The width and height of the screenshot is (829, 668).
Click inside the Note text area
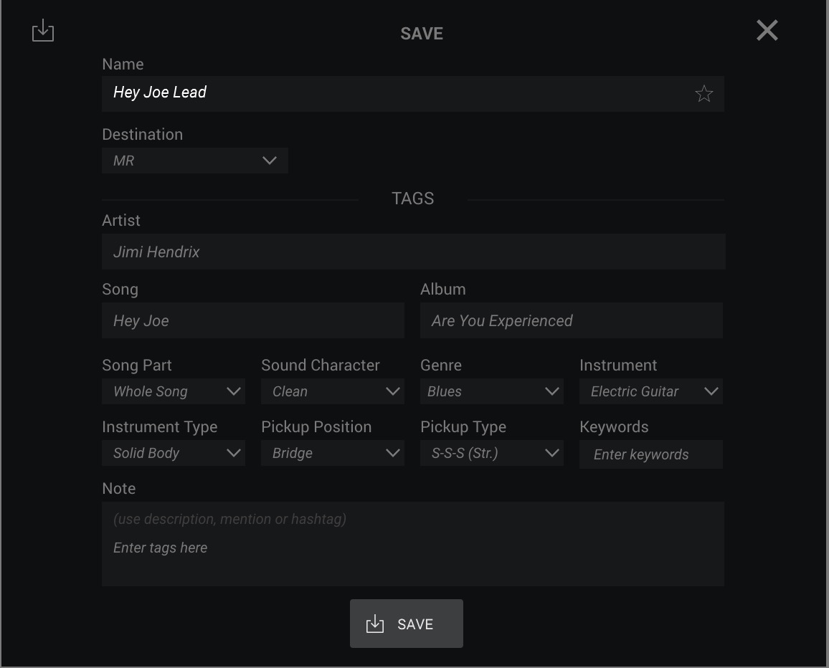(412, 544)
